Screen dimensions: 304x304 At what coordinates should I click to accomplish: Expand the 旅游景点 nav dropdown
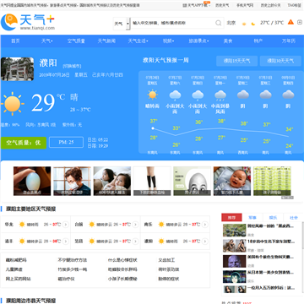(x=198, y=41)
